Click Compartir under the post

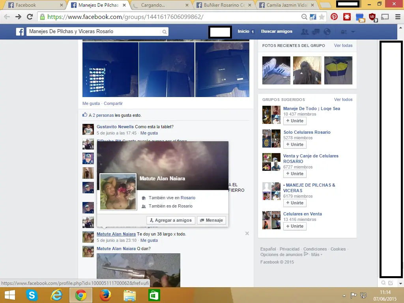[113, 103]
